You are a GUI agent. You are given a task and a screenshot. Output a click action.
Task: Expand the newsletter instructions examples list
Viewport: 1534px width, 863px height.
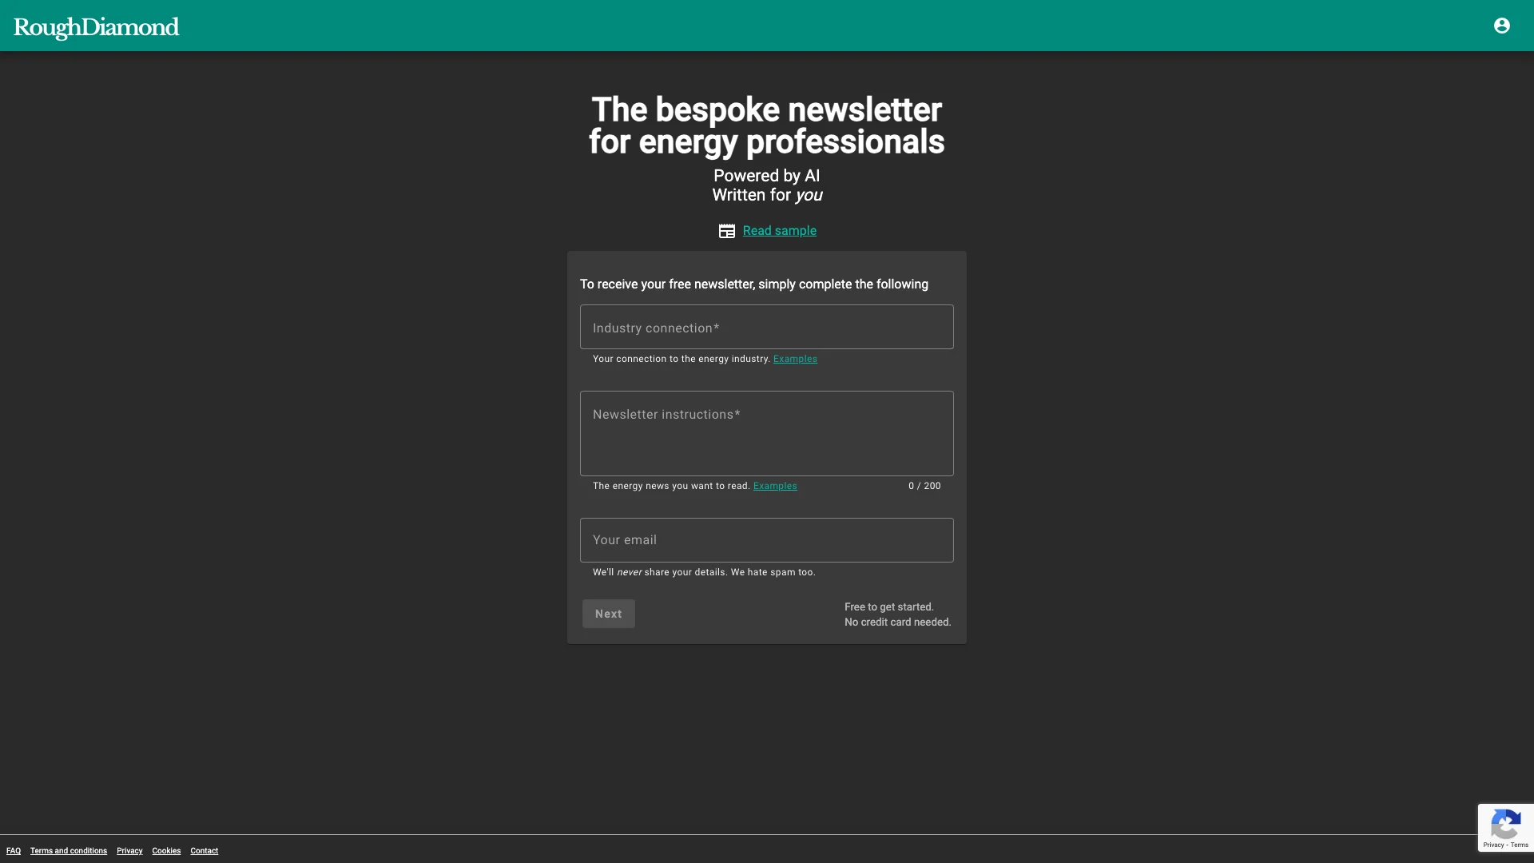pyautogui.click(x=776, y=486)
